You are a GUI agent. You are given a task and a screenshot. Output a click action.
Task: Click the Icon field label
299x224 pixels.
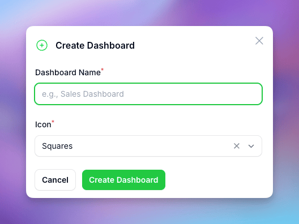(43, 124)
